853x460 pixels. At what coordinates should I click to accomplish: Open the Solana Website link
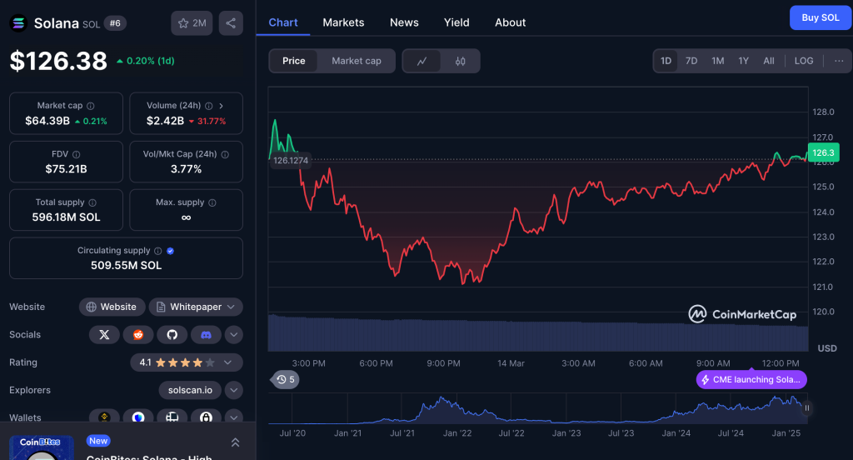[x=112, y=307]
